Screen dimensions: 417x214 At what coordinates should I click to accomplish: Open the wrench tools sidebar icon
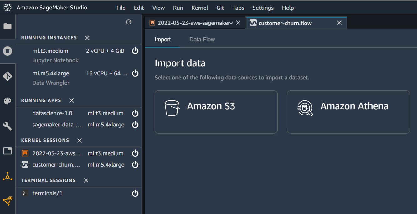pyautogui.click(x=8, y=126)
